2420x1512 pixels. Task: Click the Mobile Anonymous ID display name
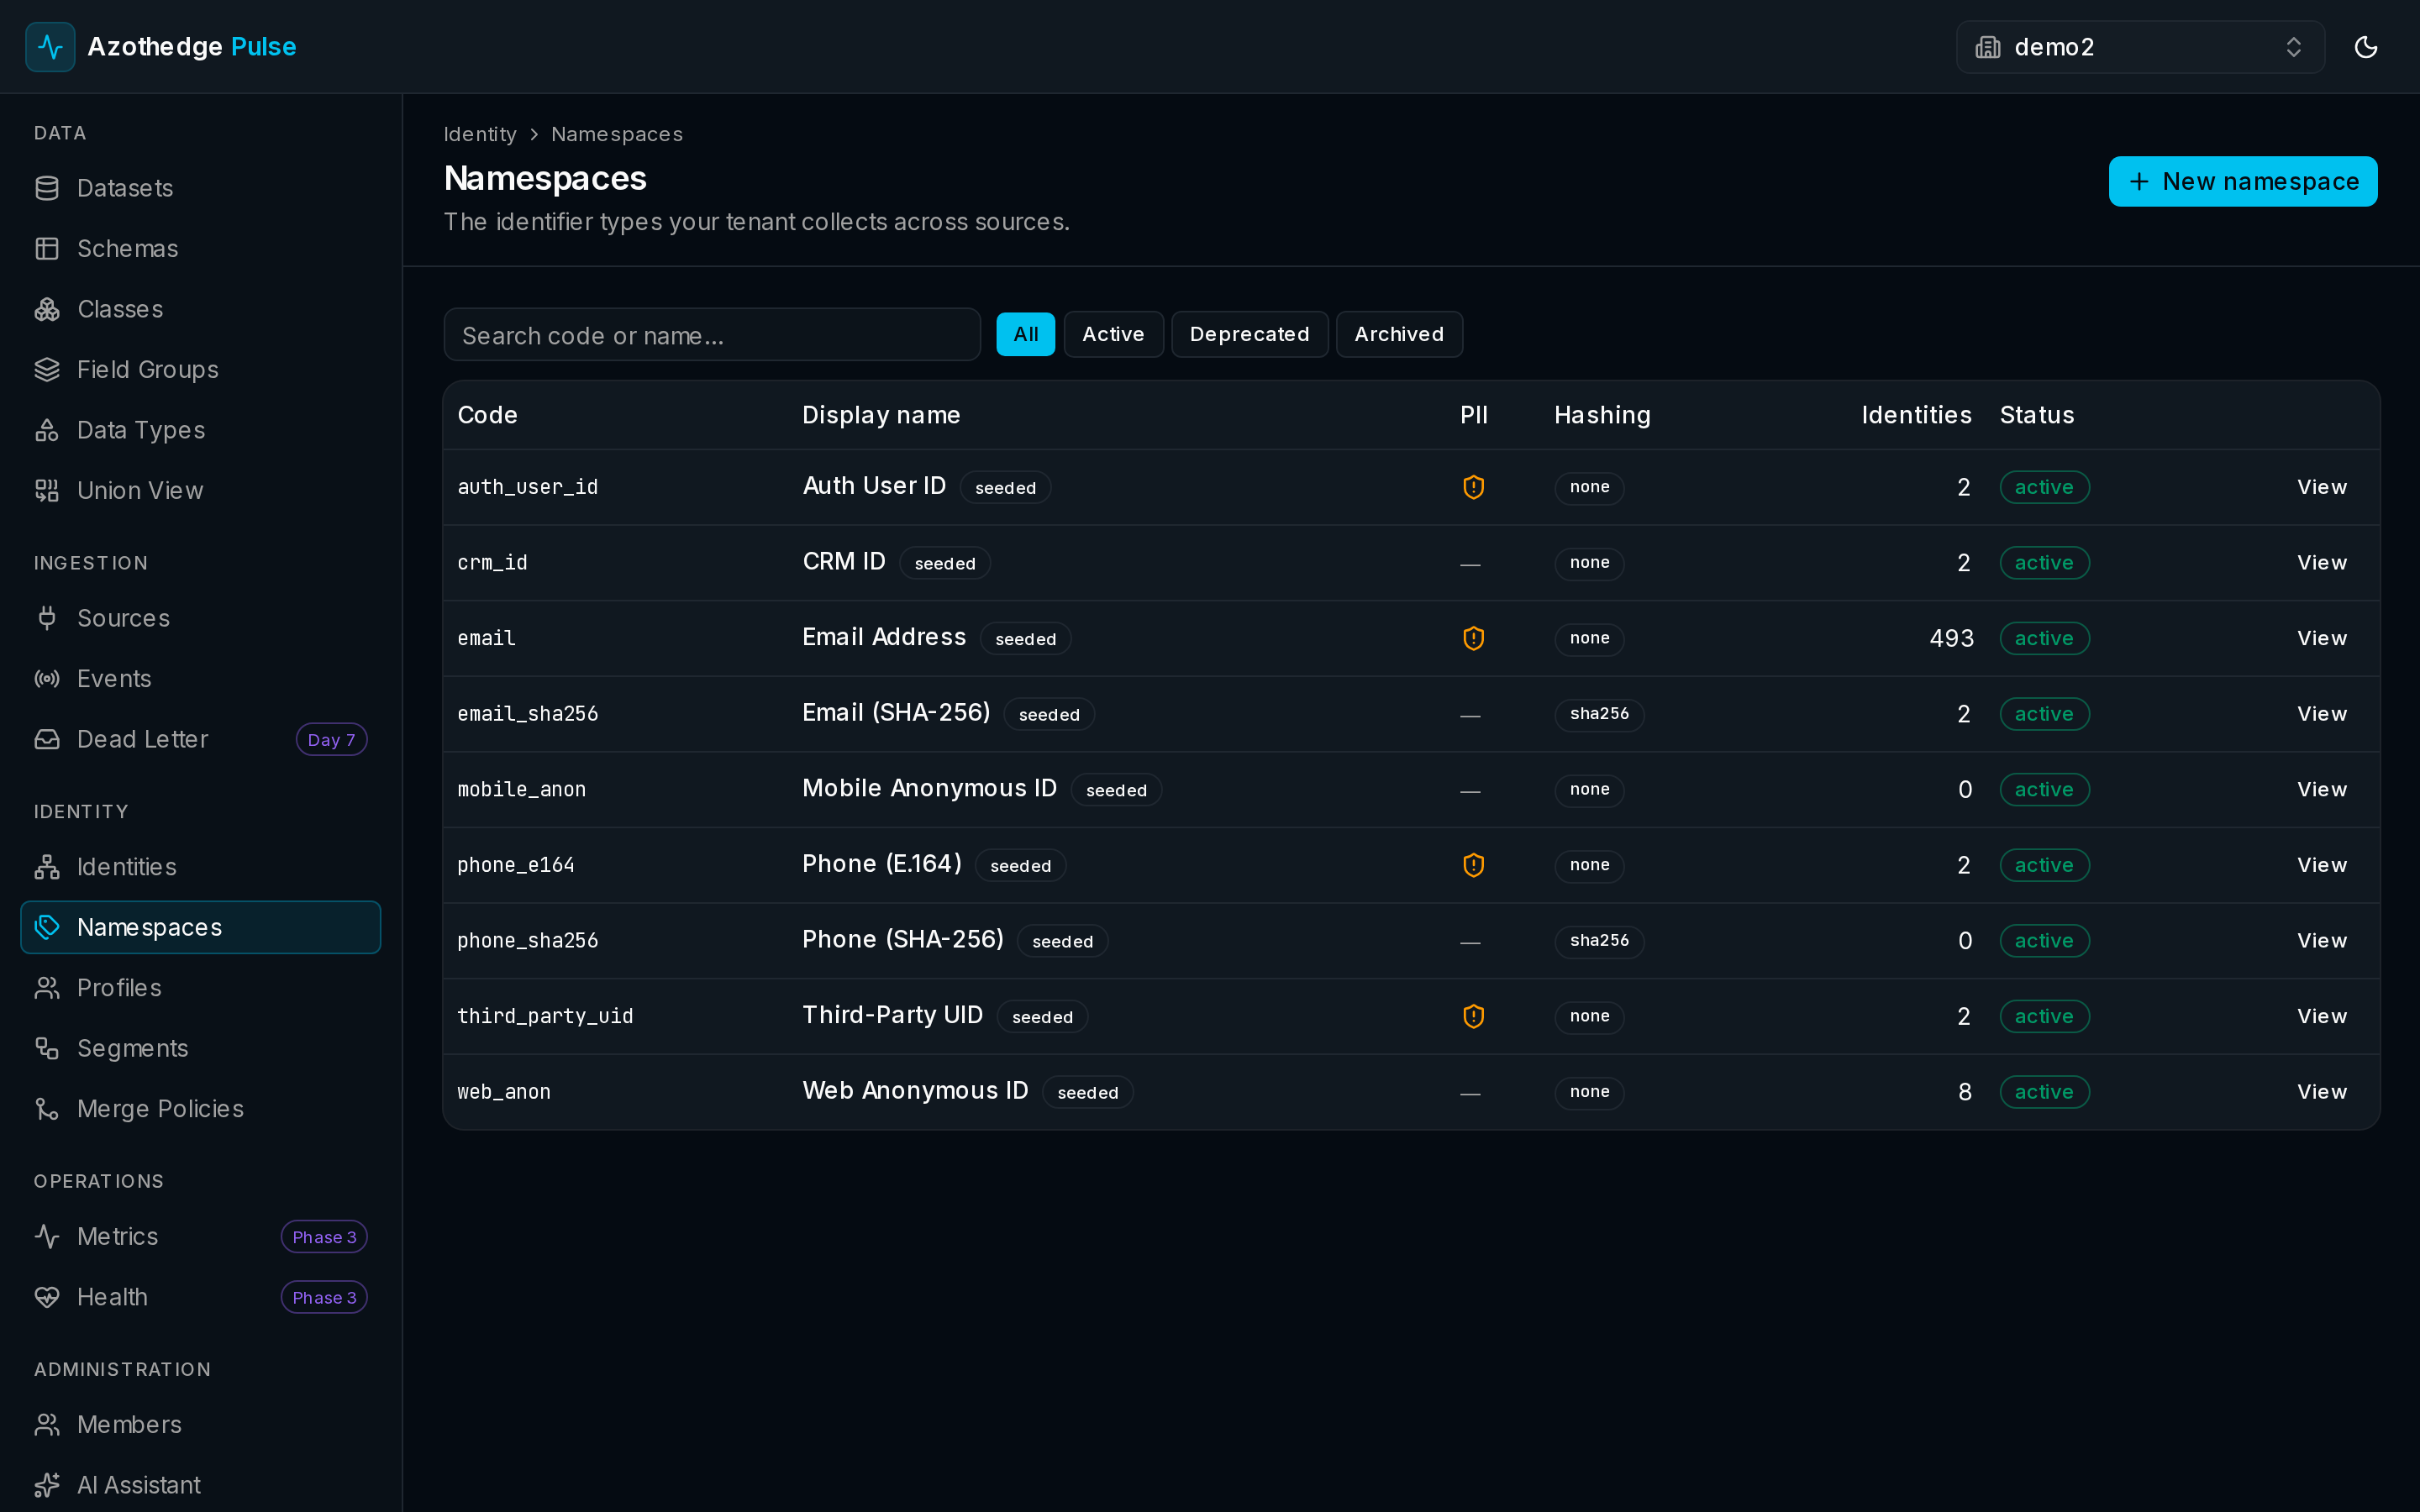click(x=929, y=788)
